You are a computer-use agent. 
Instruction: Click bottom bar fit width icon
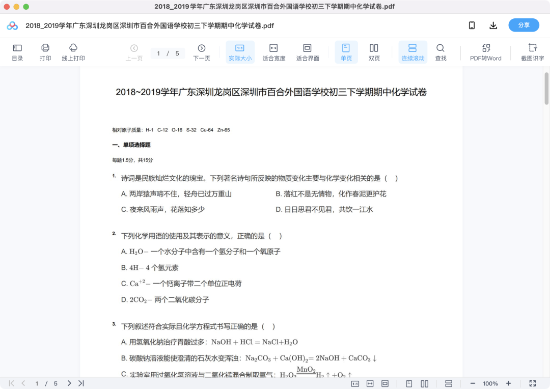pyautogui.click(x=370, y=384)
